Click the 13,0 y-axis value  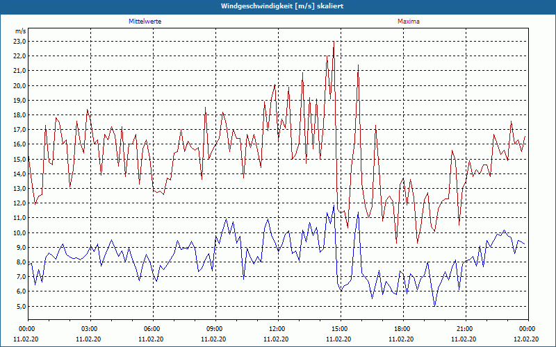coord(20,188)
